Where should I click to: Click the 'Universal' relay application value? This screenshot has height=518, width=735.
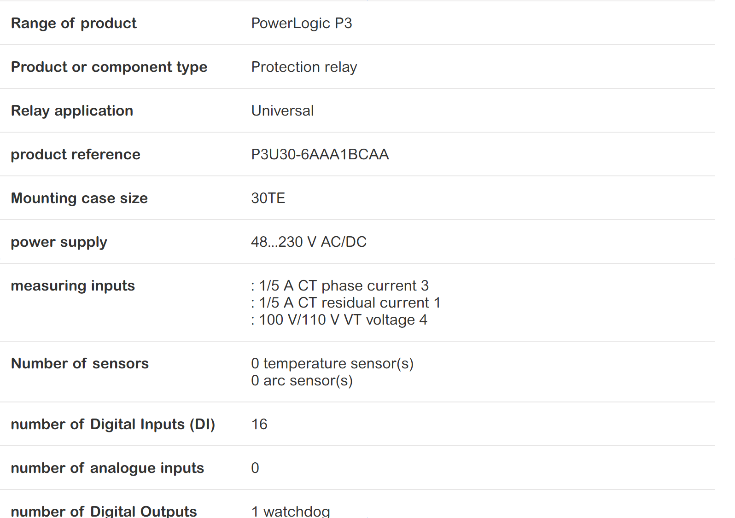click(282, 111)
